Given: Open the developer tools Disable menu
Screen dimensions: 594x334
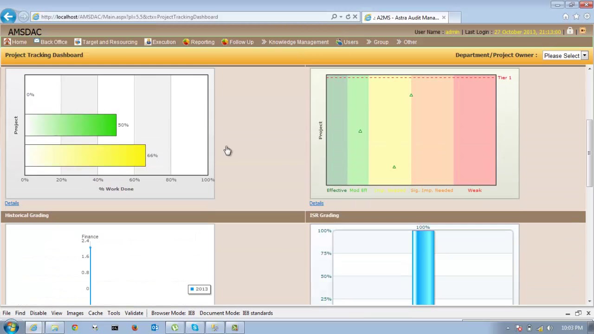Looking at the screenshot, I should [38, 313].
